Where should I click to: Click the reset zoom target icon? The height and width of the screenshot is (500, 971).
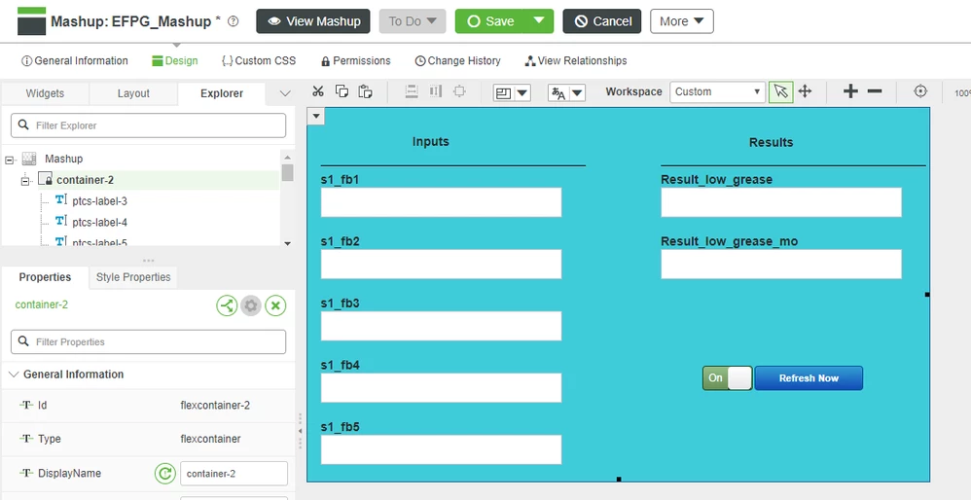920,91
